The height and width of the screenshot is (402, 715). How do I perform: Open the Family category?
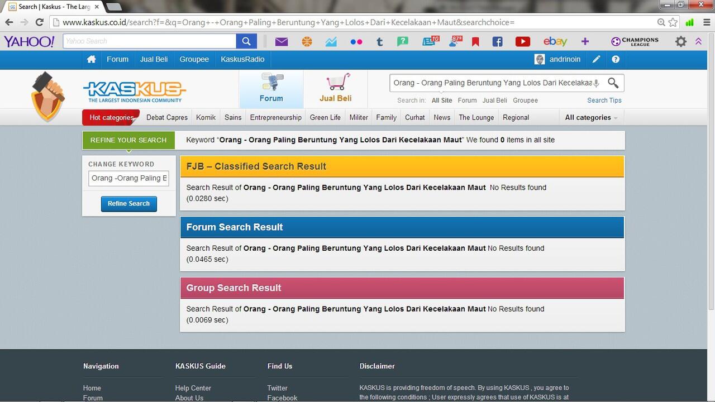tap(387, 118)
